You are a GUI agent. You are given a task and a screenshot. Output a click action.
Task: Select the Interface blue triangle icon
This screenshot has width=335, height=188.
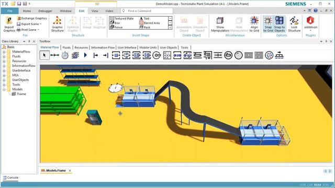pyautogui.click(x=85, y=55)
